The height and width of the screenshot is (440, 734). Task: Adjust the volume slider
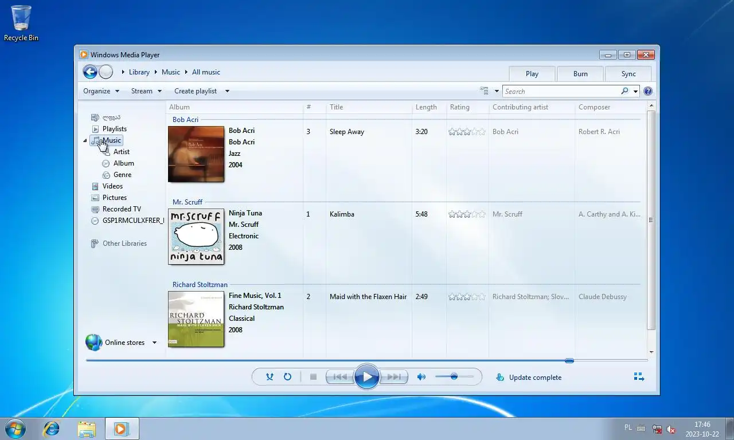(454, 376)
